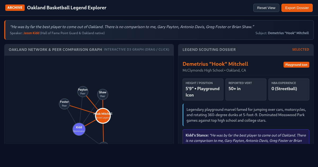Image resolution: width=318 pixels, height=167 pixels.
Task: Click the Oakland Network & Peer Comparison Graph title
Action: click(x=55, y=50)
